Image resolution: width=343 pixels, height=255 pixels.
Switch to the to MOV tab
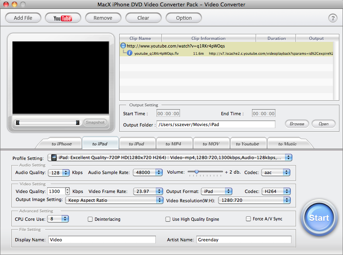click(x=211, y=144)
